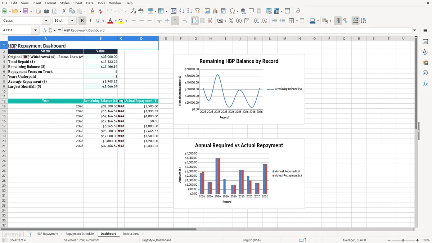
Task: Toggle Underline formatting button
Action: click(98, 21)
